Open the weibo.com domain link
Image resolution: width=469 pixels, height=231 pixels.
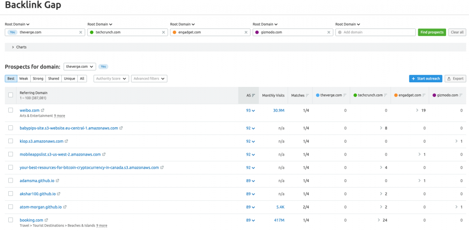click(x=30, y=110)
